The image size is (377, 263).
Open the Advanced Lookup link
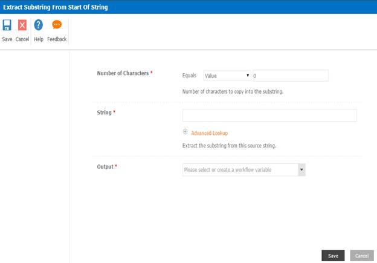pos(209,133)
